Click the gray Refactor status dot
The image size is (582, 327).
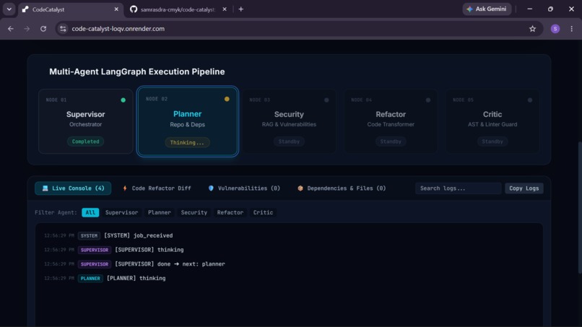pyautogui.click(x=428, y=100)
